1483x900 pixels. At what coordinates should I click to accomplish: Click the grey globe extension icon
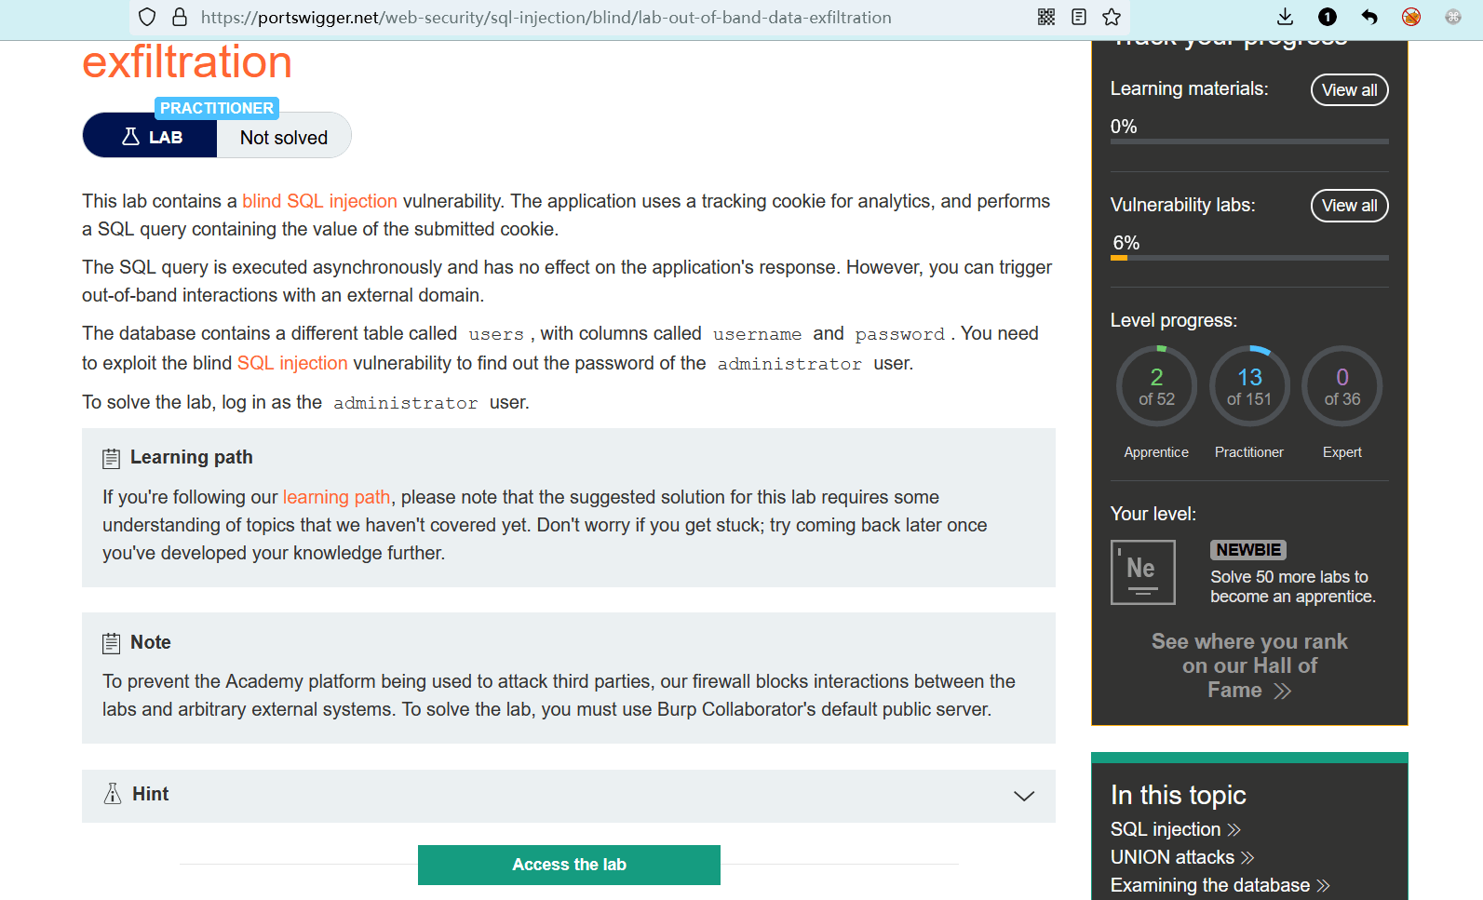pyautogui.click(x=1453, y=17)
